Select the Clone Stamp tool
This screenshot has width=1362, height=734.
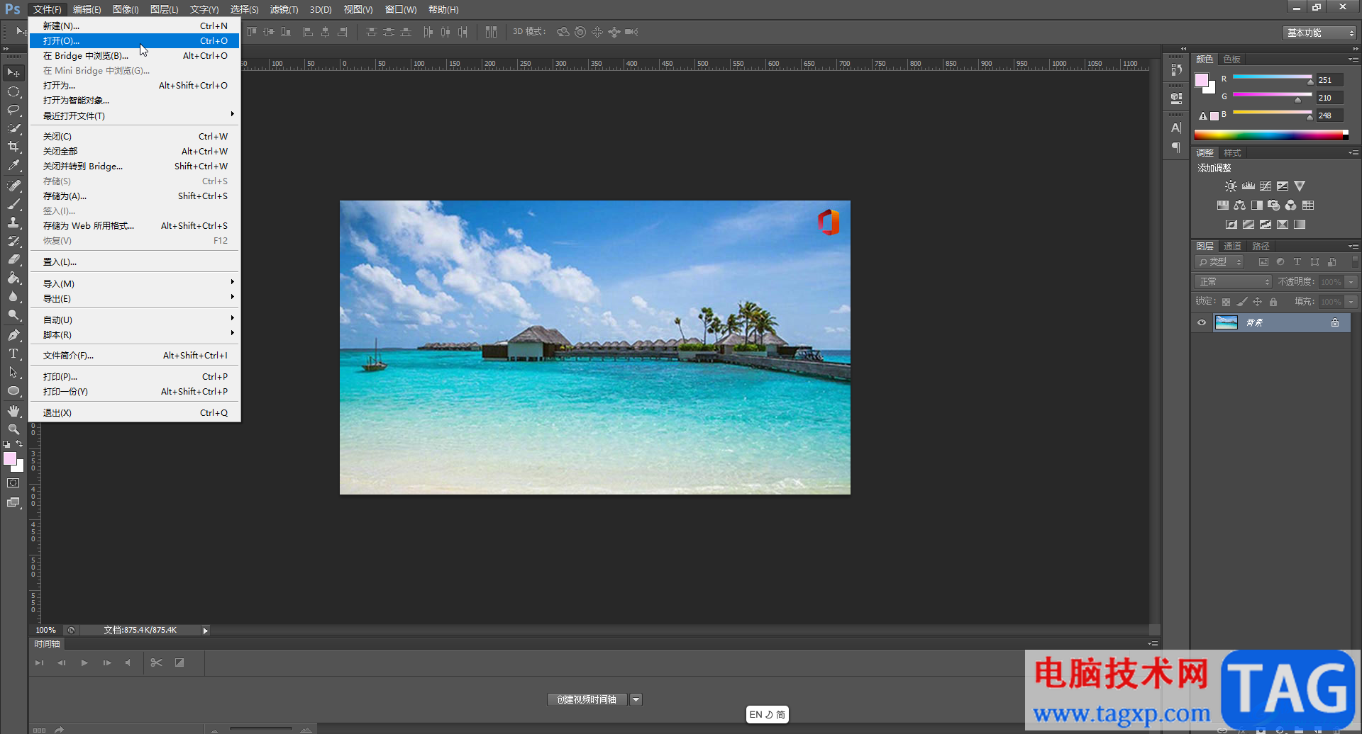click(x=13, y=222)
